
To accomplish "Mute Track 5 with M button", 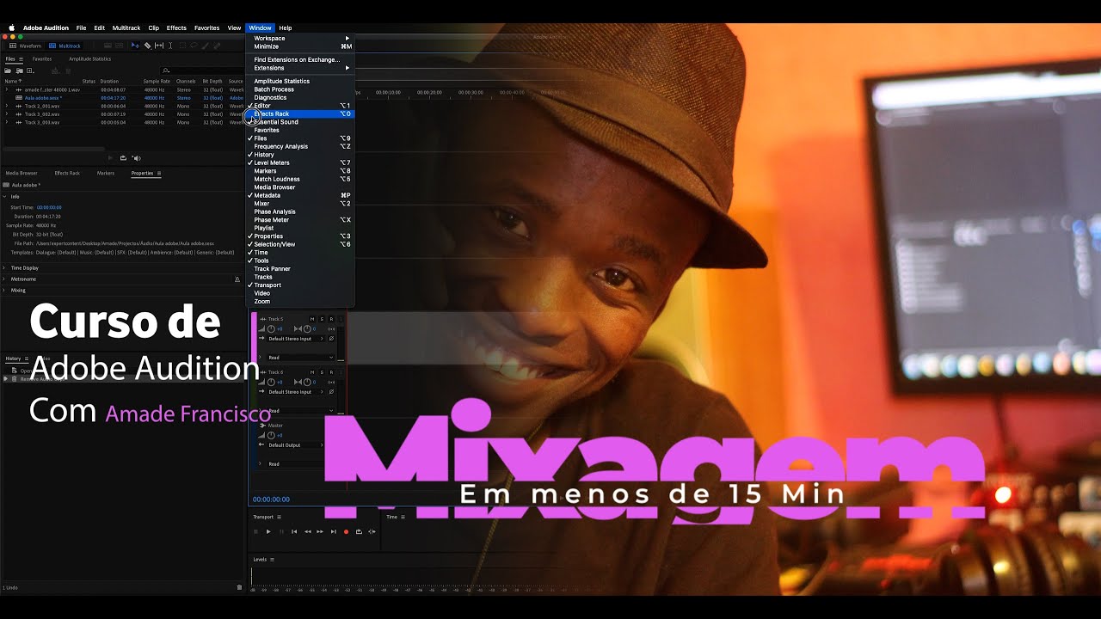I will tap(312, 319).
